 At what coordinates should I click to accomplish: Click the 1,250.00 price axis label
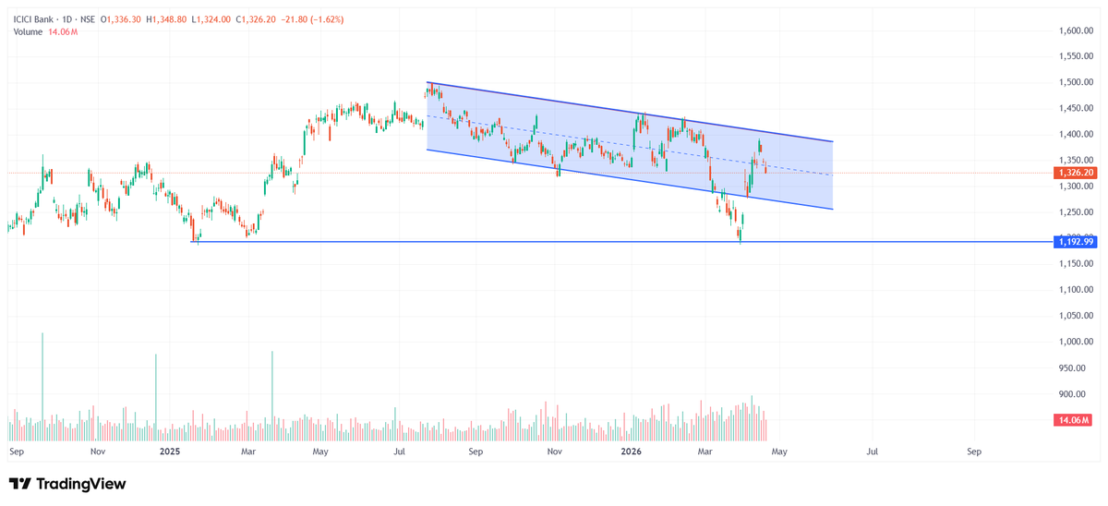click(x=1076, y=212)
